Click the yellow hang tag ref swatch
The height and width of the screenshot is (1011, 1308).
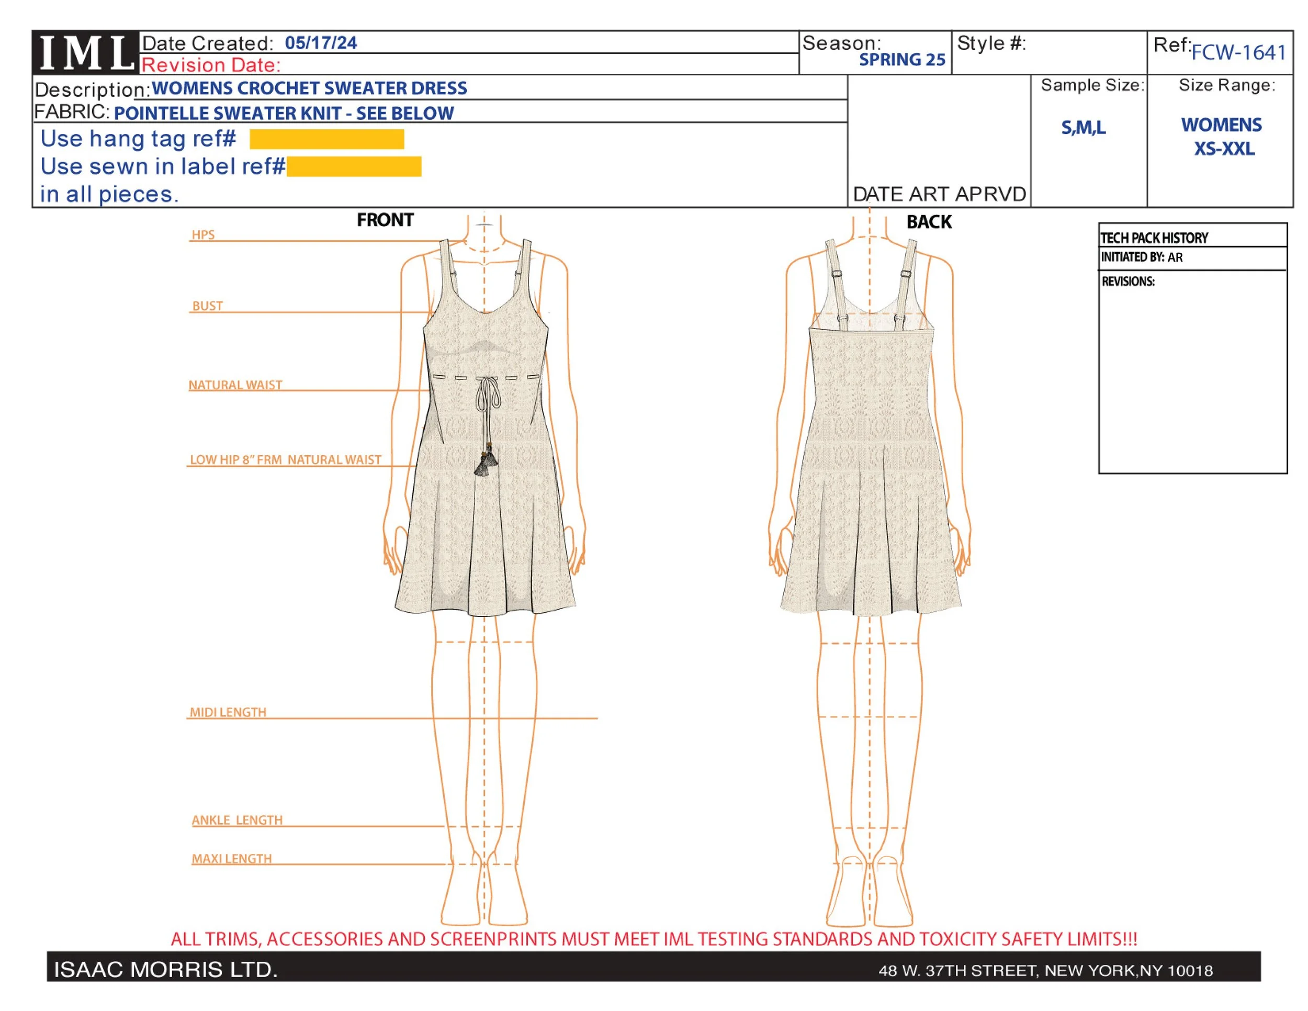326,139
